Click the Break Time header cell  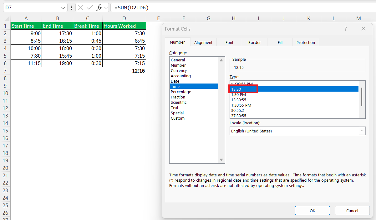(x=88, y=26)
